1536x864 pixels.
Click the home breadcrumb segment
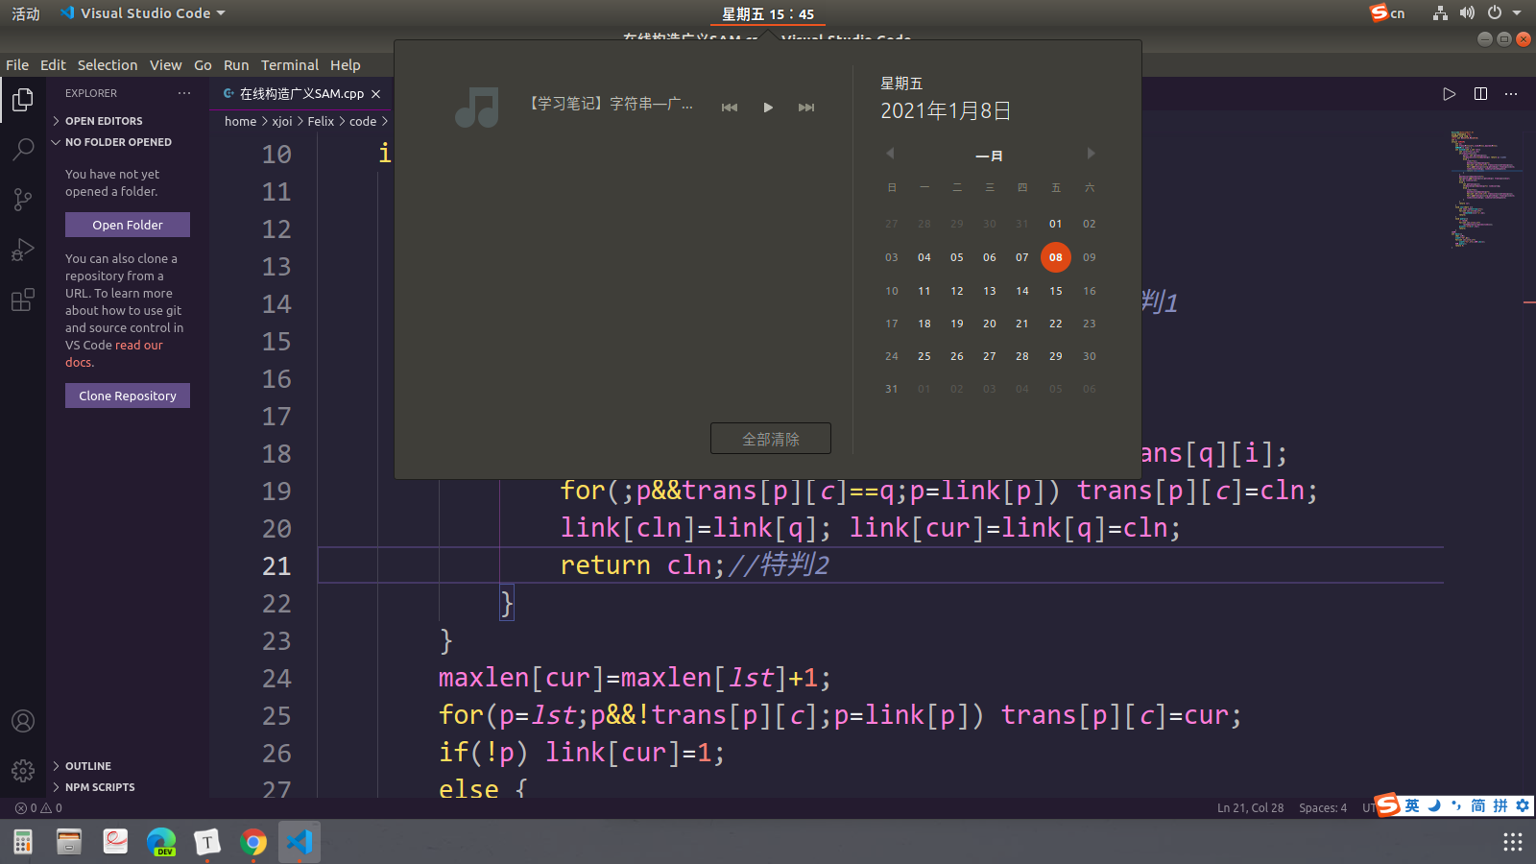(x=240, y=121)
